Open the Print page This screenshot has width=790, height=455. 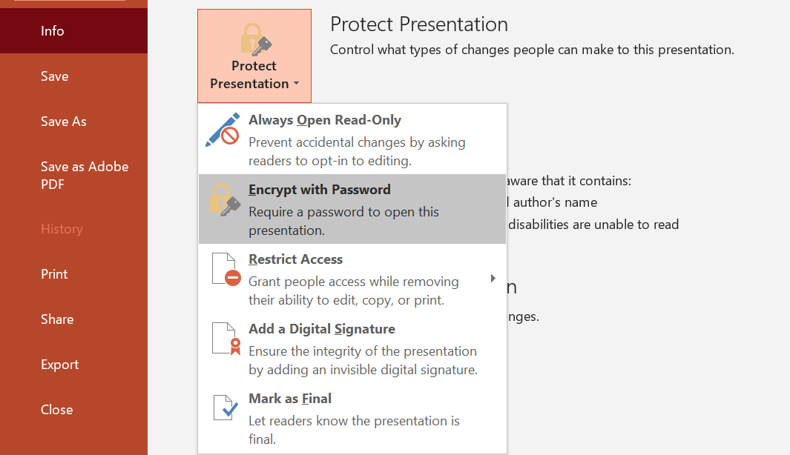(54, 273)
